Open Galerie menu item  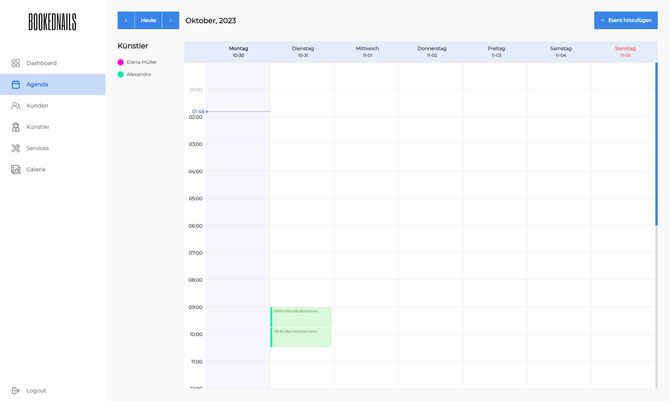(53, 170)
